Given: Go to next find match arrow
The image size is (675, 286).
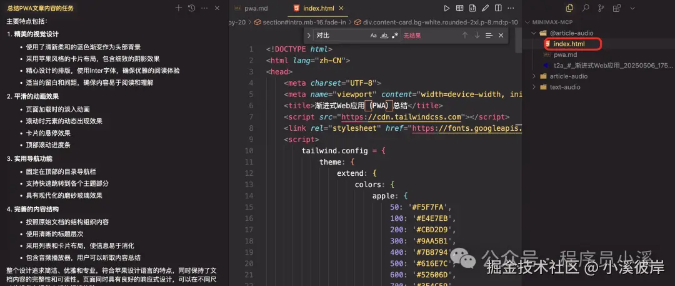Looking at the screenshot, I should click(x=477, y=36).
